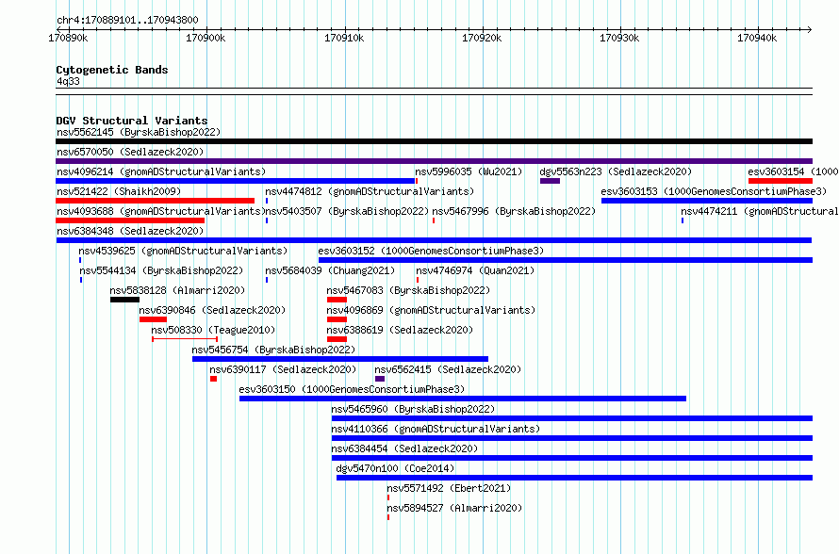Open variant nsv5562145 (ByrskaBishop2022) label
Image resolution: width=839 pixels, height=554 pixels.
tap(139, 132)
